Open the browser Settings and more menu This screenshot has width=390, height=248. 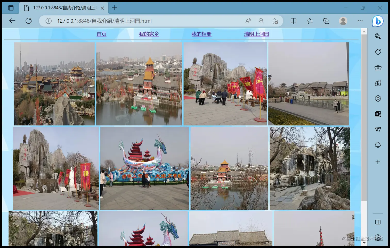[360, 21]
